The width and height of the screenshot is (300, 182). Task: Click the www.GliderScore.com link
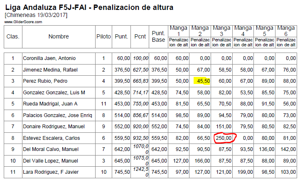coord(23,22)
